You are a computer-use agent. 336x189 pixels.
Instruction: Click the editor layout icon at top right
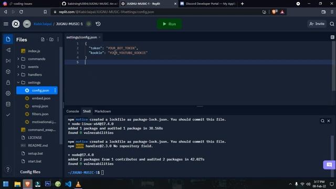point(332,37)
